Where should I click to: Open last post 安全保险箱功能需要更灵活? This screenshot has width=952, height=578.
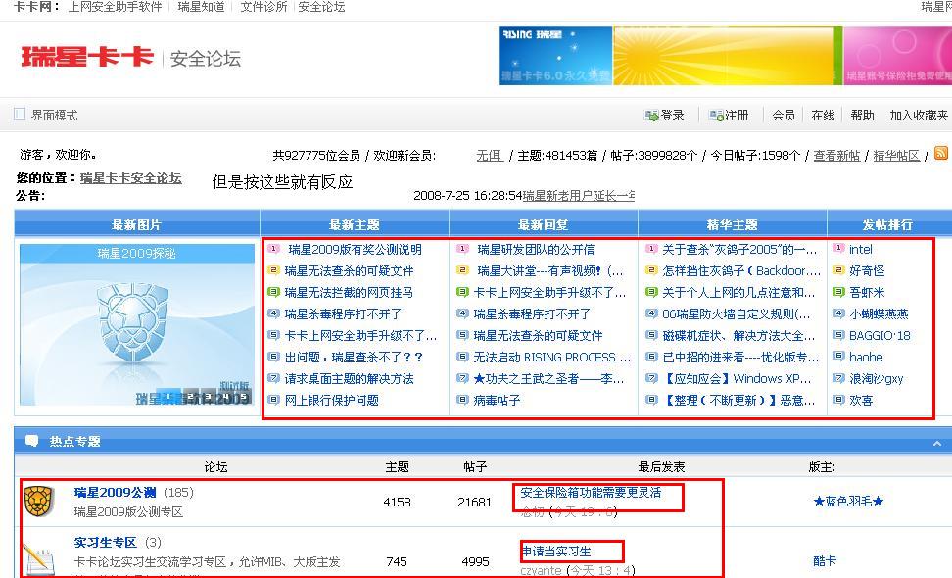point(591,493)
